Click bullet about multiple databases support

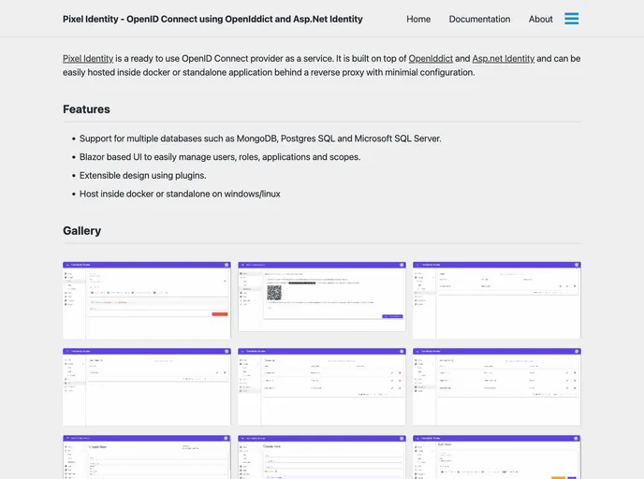[x=260, y=138]
